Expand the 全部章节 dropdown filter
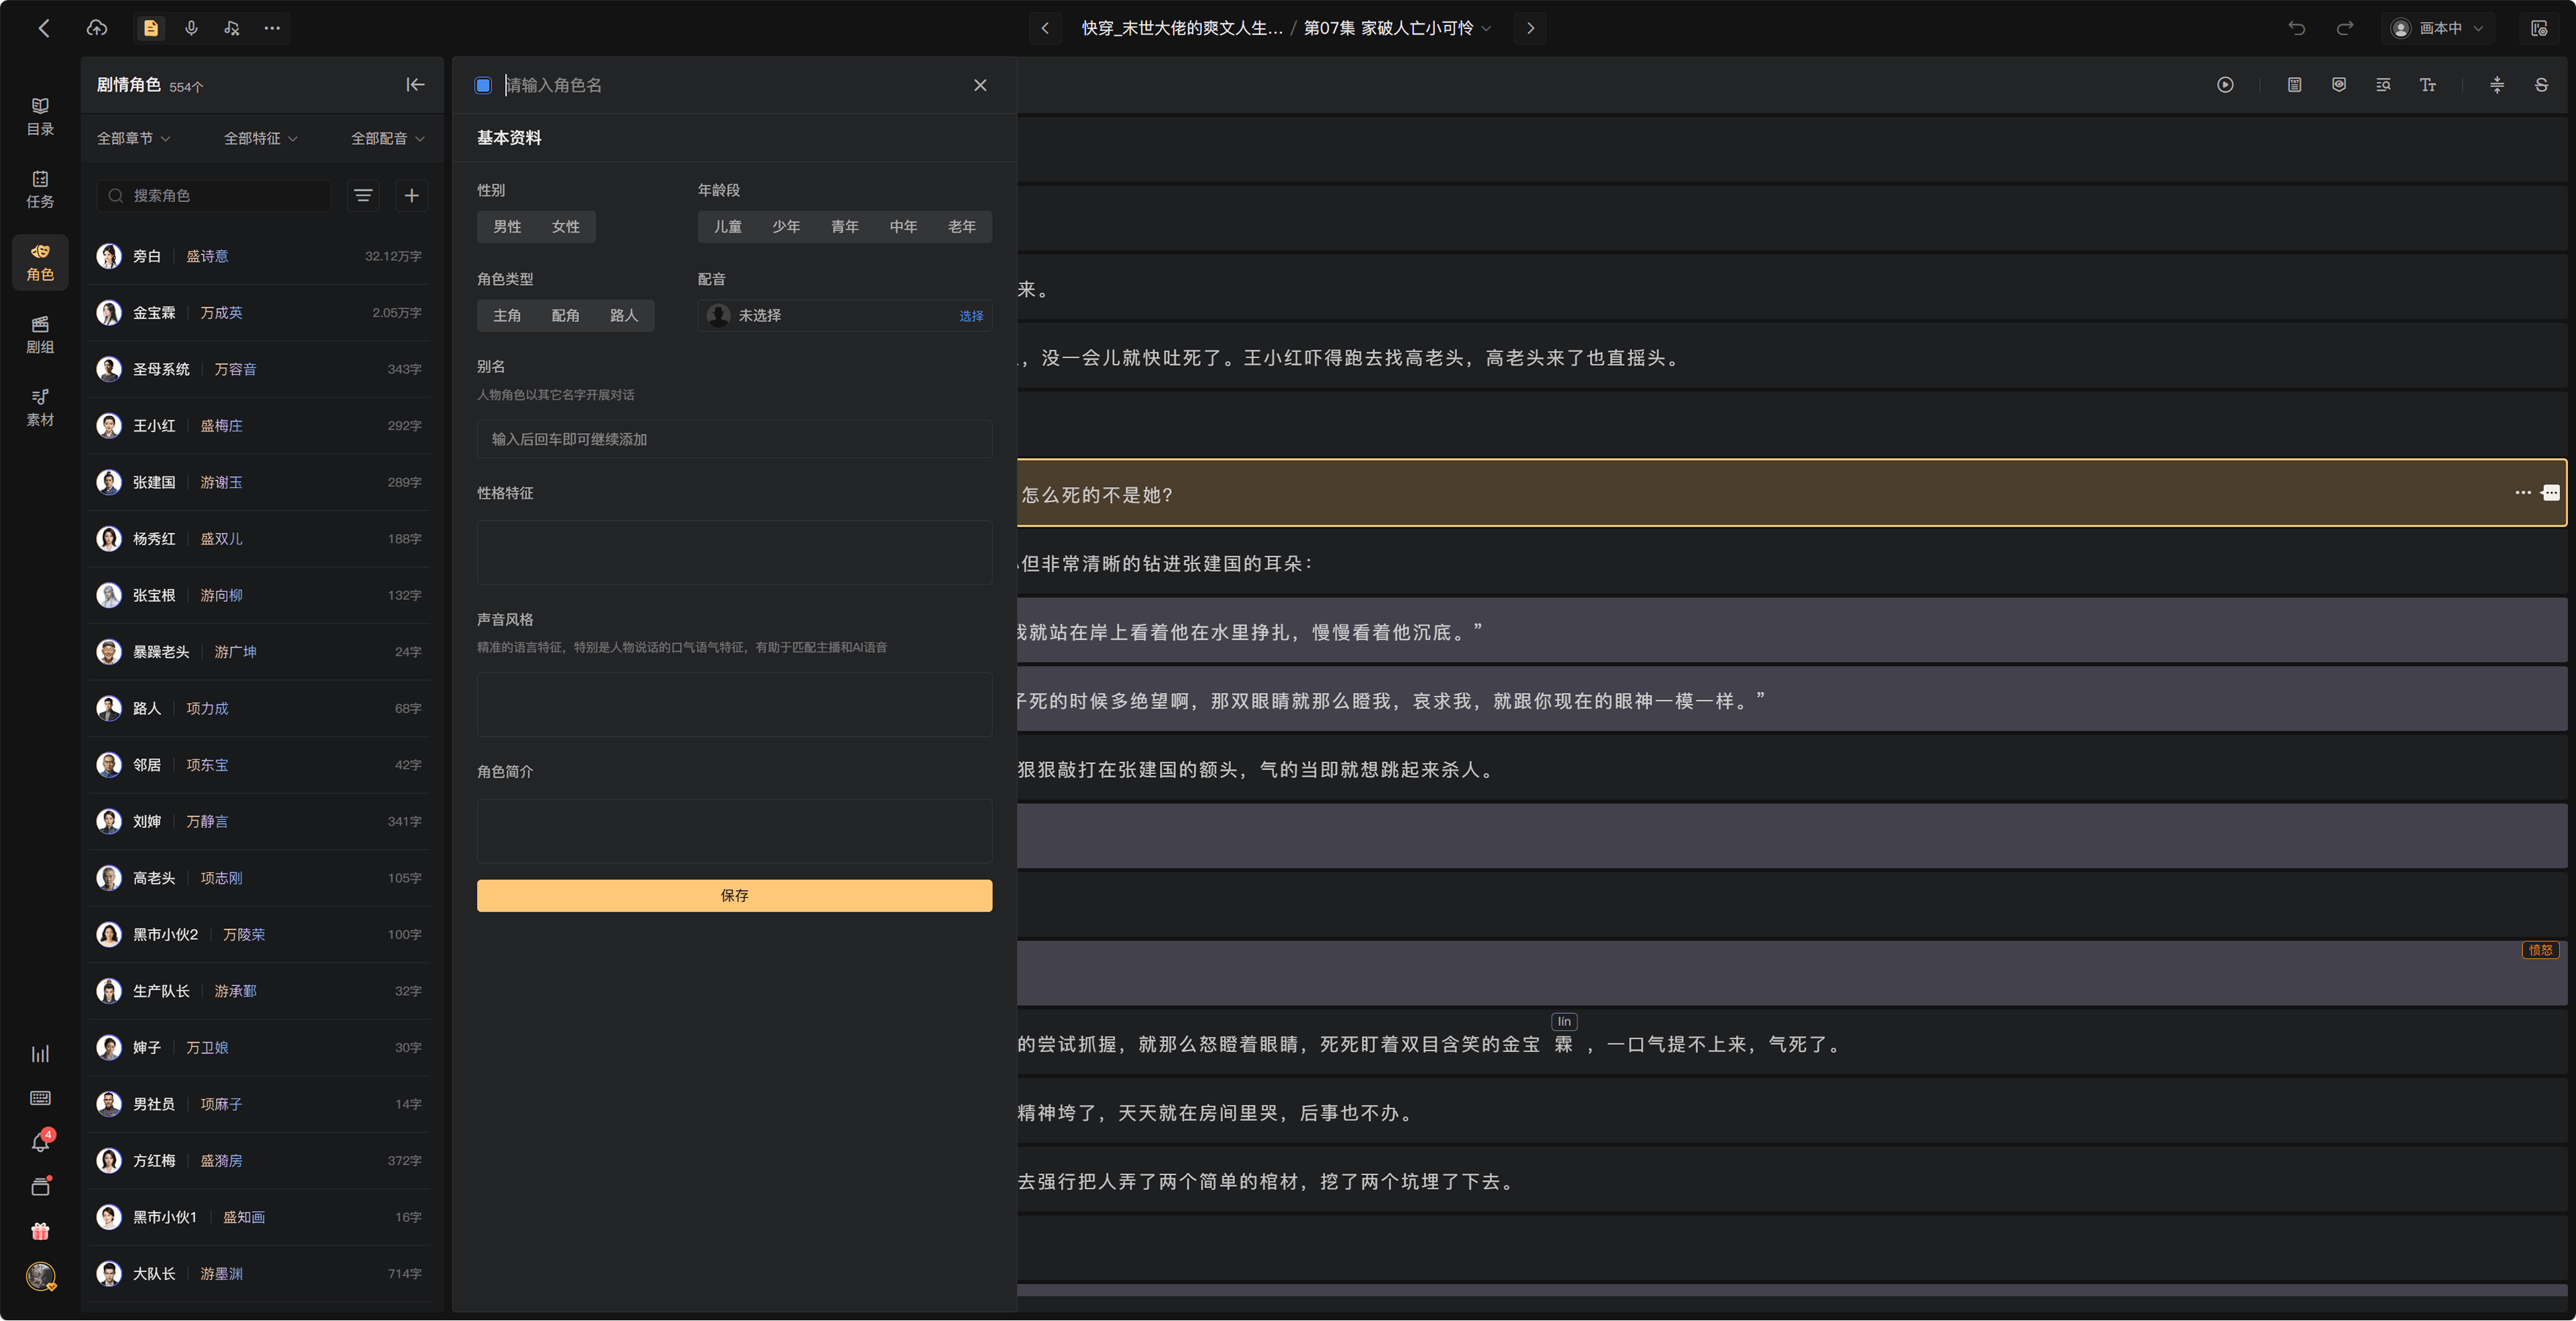This screenshot has width=2576, height=1321. coord(133,138)
